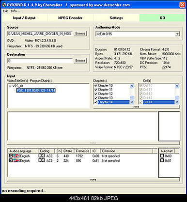
Task: Open the Info... menu
Action: (x=16, y=11)
